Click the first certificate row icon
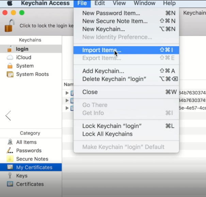 click(72, 93)
